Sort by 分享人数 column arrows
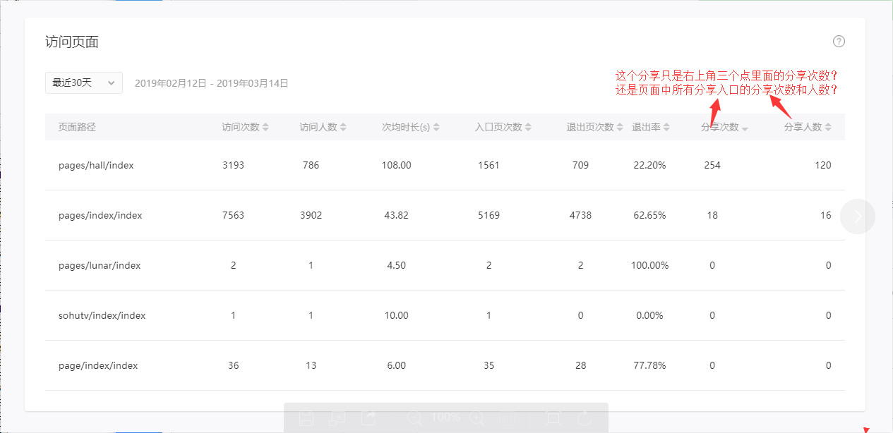The height and width of the screenshot is (433, 893). (x=828, y=128)
